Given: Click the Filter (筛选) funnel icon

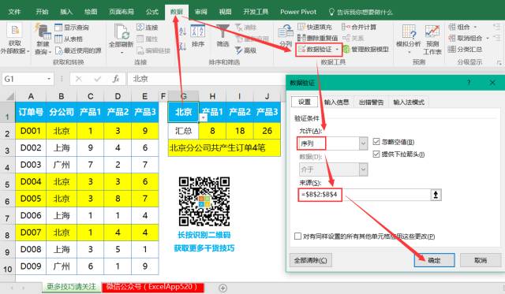Looking at the screenshot, I should point(223,32).
